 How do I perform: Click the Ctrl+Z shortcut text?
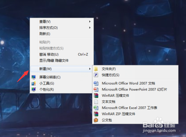pos(83,55)
